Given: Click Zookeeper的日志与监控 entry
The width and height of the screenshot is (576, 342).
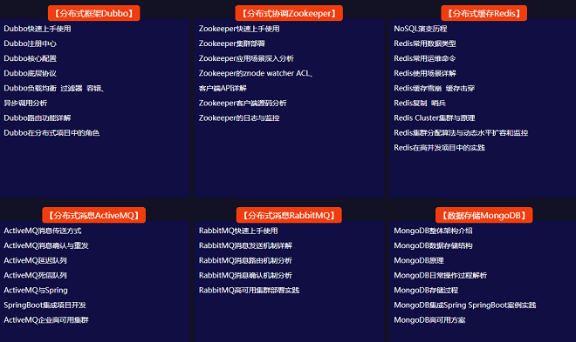Looking at the screenshot, I should tap(239, 117).
